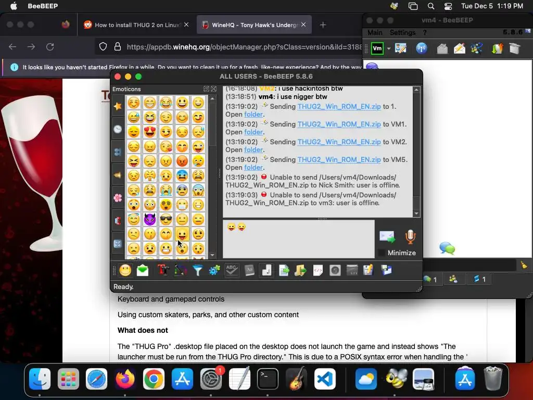Open the font chooser TT icon
This screenshot has height=400, width=533.
coord(163,270)
